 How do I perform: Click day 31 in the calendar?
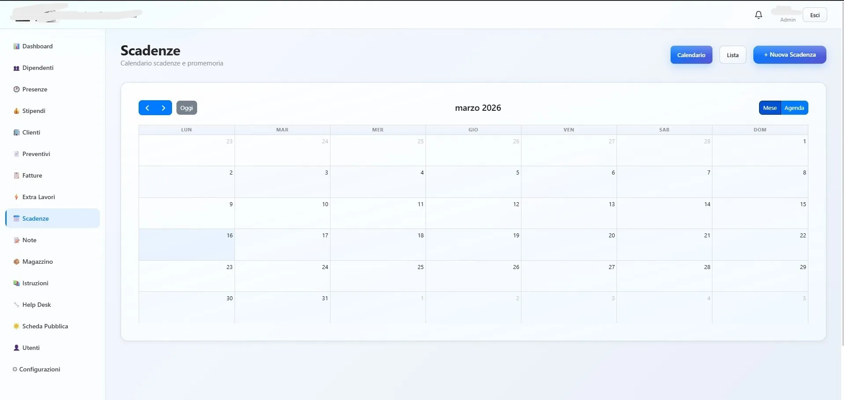(x=283, y=308)
